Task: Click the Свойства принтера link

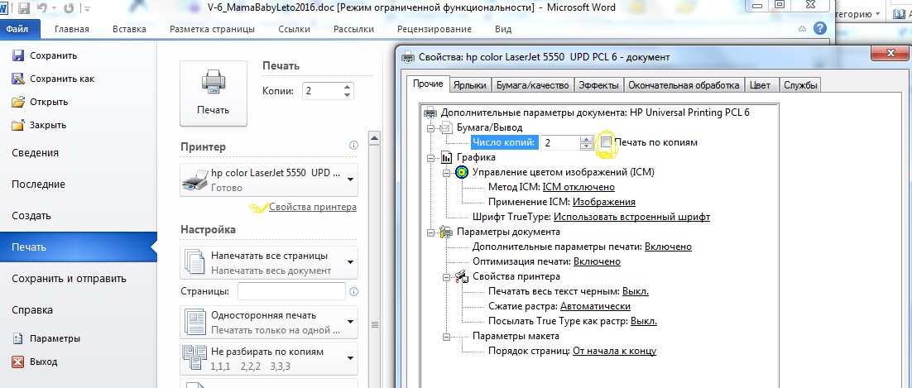Action: pos(312,208)
